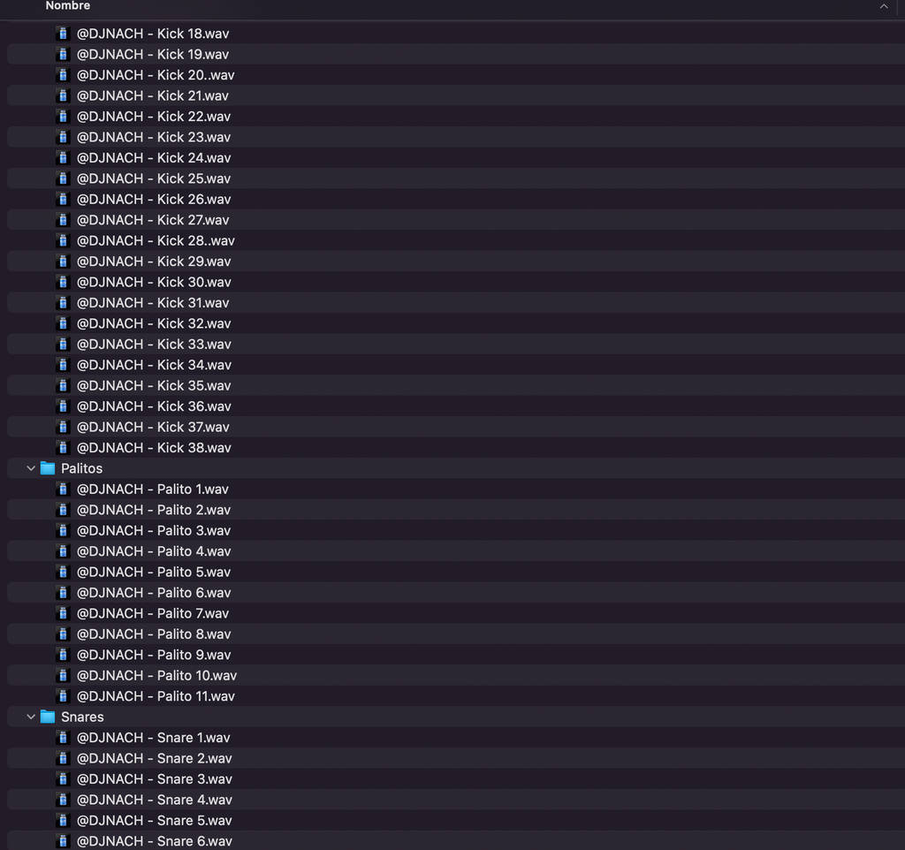Select file name @DJNACH - Palito 5.wav
The width and height of the screenshot is (905, 850).
tap(154, 573)
